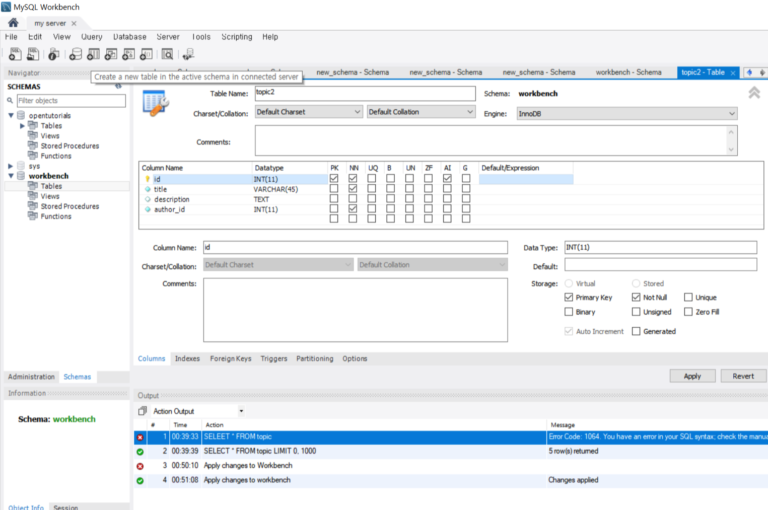Click success icon on output row 2
Viewport: 768px width, 510px height.
tap(140, 452)
